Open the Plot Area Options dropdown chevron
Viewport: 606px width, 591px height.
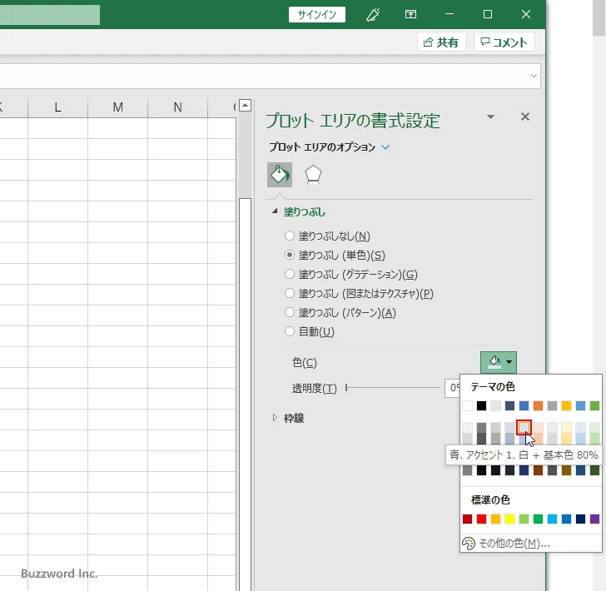[x=385, y=147]
